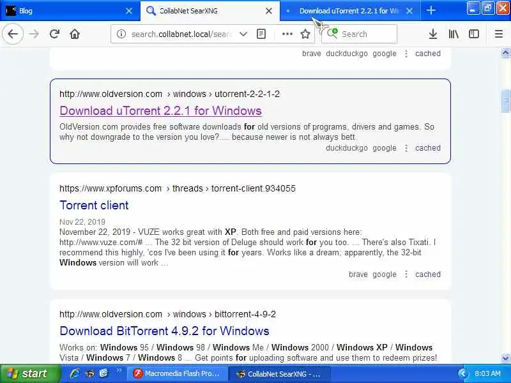Screen dimensions: 511x383
Task: Click oldversion.com utorrent-2-2-1-2 URL
Action: [x=169, y=94]
